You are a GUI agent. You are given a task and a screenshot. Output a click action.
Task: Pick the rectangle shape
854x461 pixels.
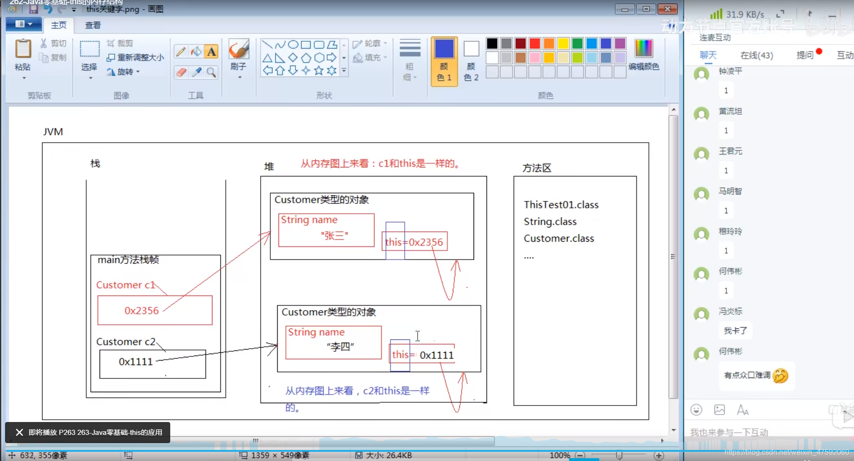pyautogui.click(x=306, y=44)
